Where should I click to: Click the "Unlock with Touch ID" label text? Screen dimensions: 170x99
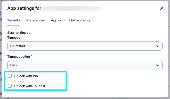click(30, 86)
